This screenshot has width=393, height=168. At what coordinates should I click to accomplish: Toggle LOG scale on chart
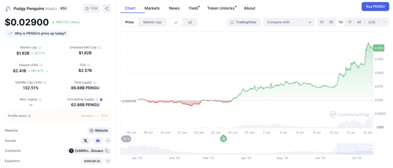[372, 22]
